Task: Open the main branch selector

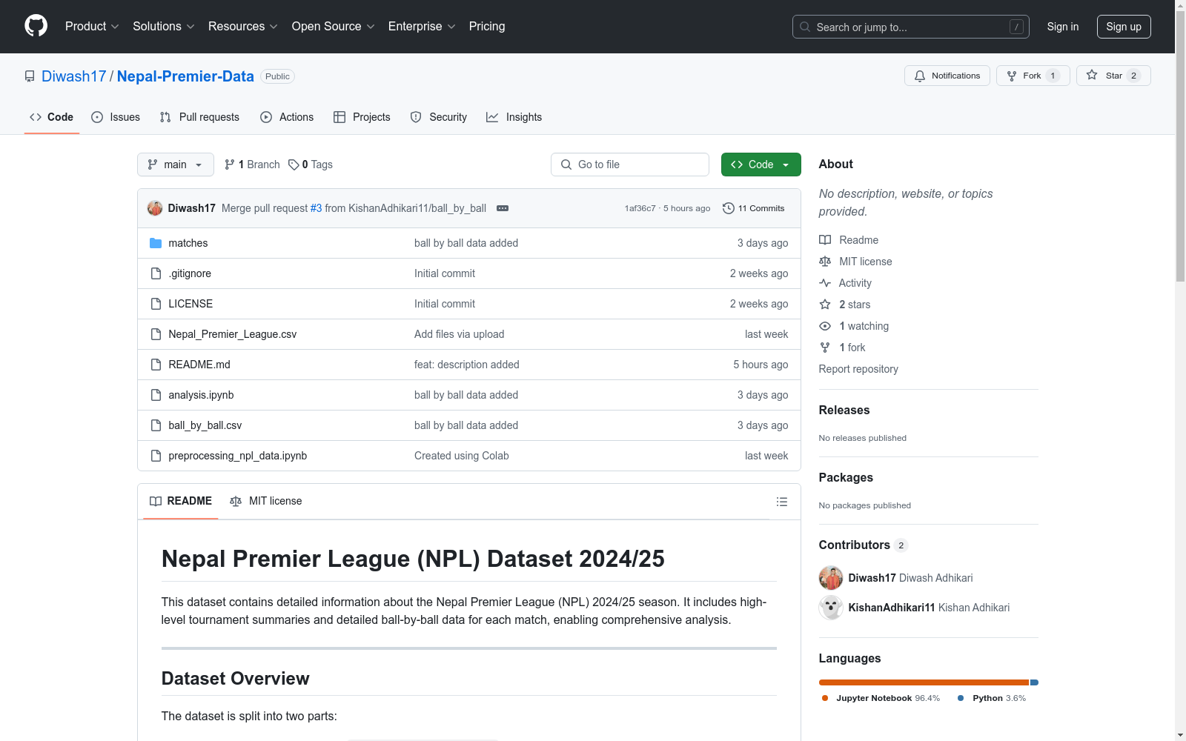Action: pyautogui.click(x=176, y=165)
